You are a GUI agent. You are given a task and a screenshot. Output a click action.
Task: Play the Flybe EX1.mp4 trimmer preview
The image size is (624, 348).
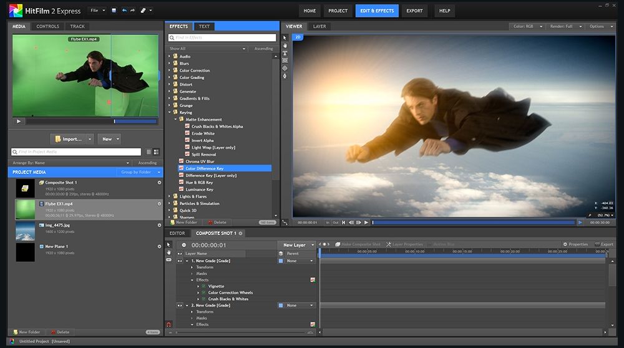18,122
